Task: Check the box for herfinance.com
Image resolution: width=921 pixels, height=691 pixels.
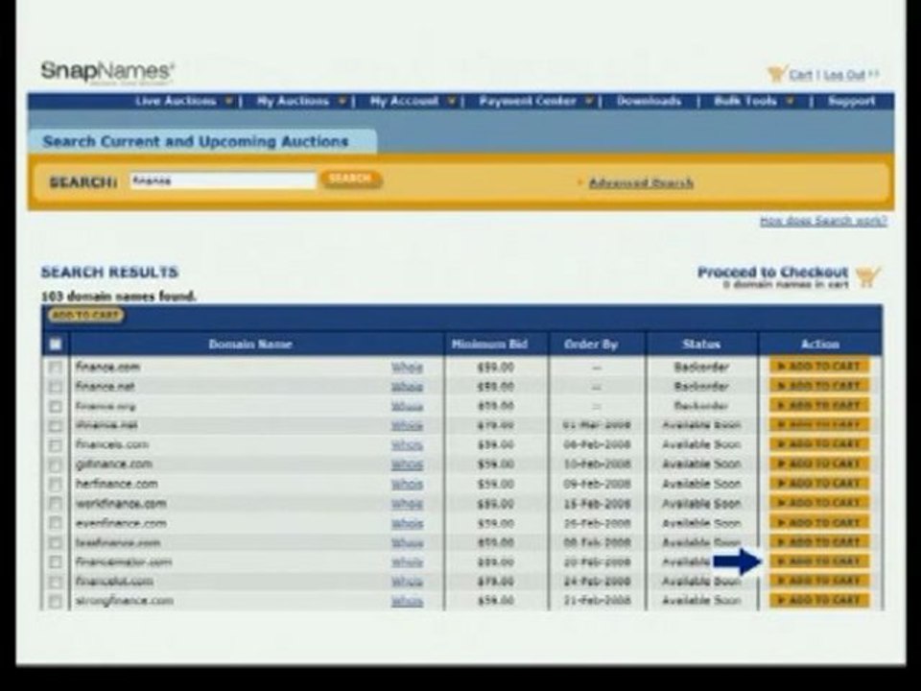Action: tap(56, 484)
